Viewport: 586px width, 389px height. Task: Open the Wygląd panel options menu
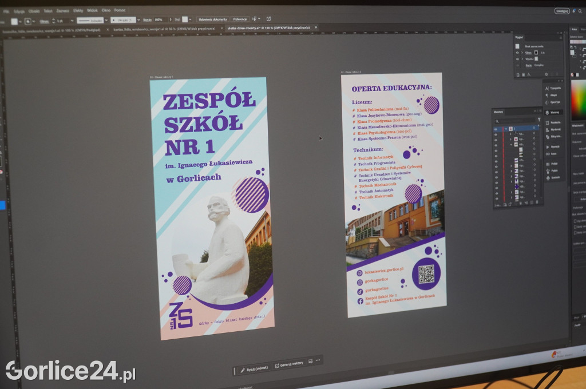(561, 38)
